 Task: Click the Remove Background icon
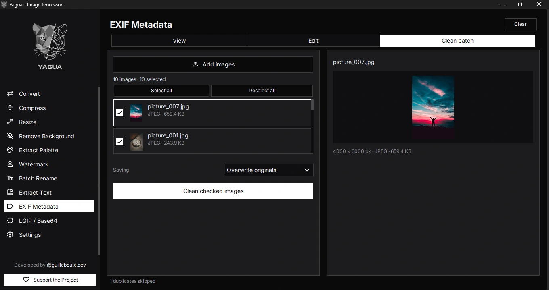[10, 136]
